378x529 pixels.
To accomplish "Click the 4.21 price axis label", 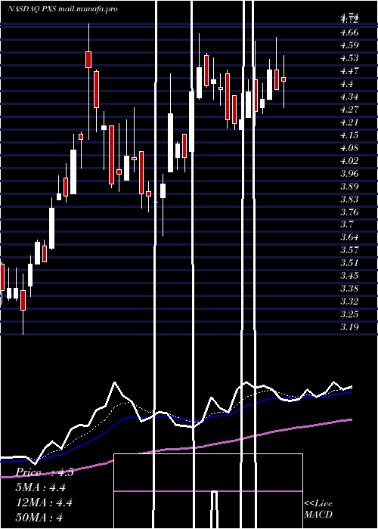I will coord(349,122).
